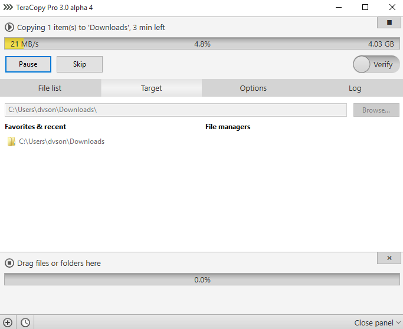Minimize the TeraCopy window

coord(339,7)
